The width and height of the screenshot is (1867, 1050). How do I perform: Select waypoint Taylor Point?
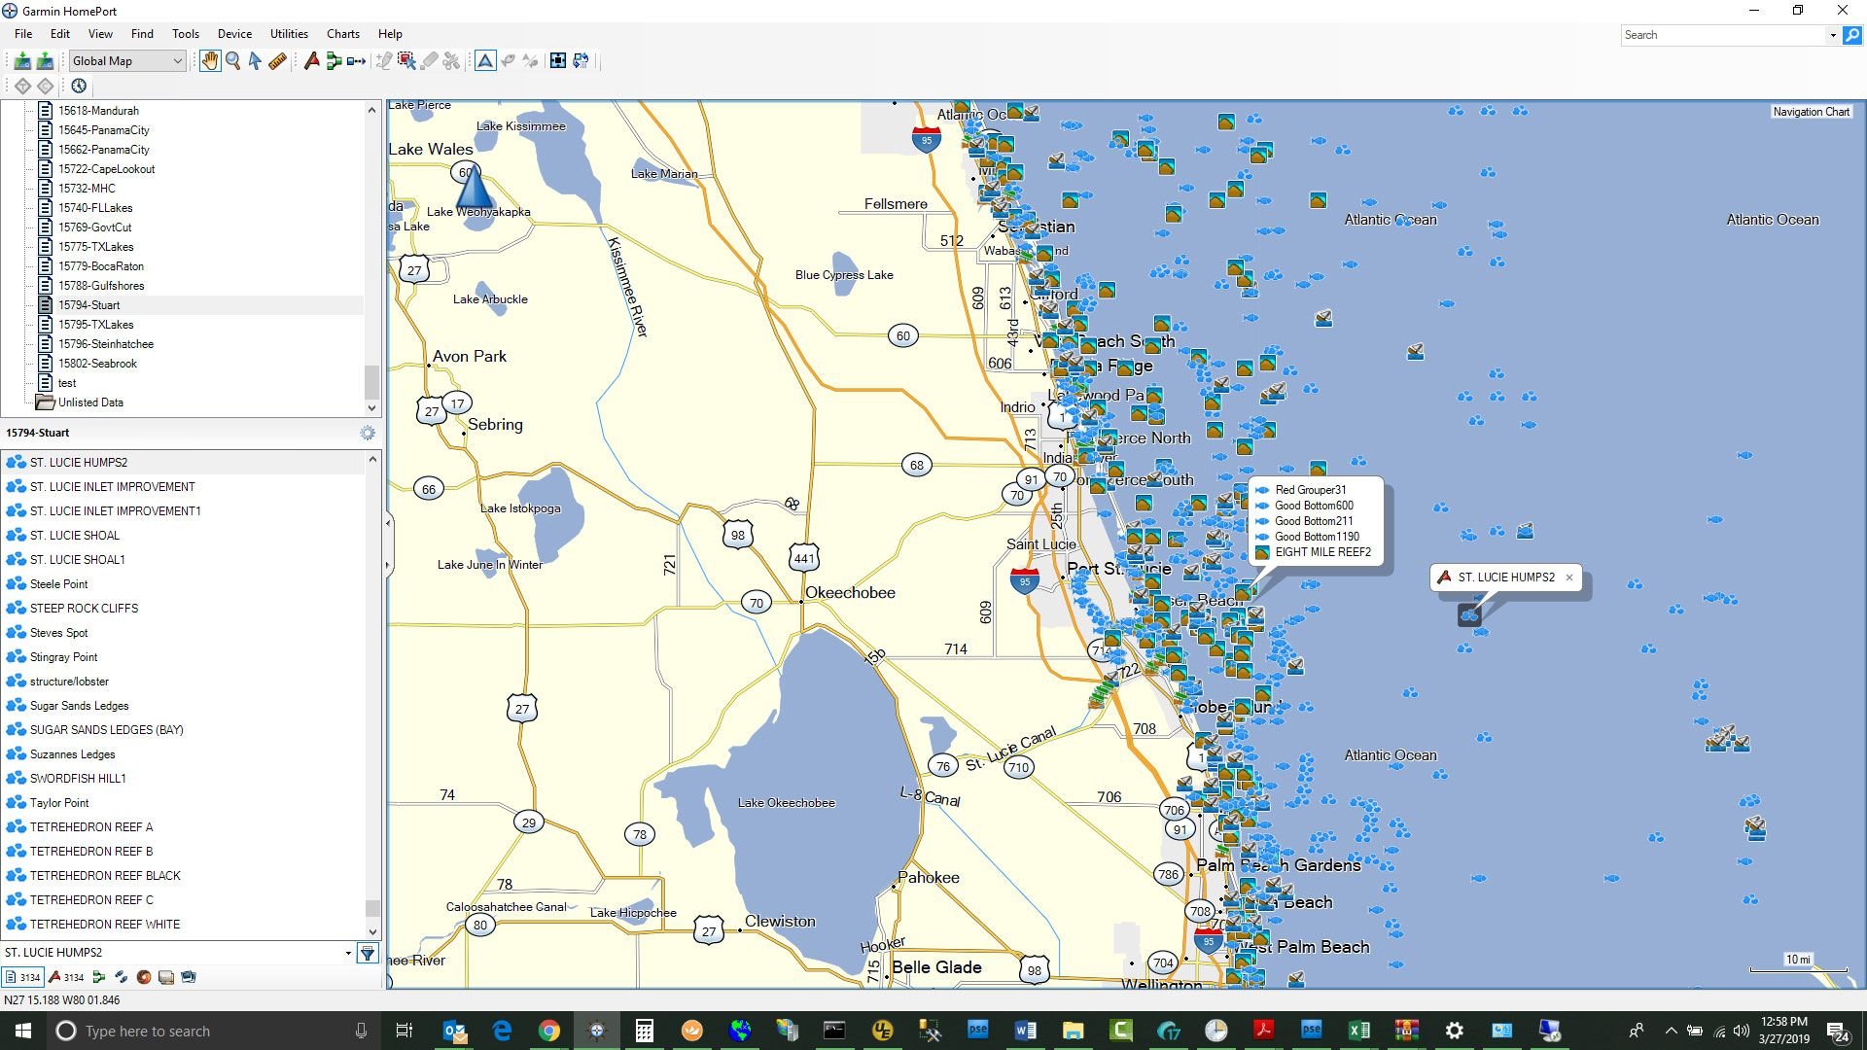coord(59,803)
